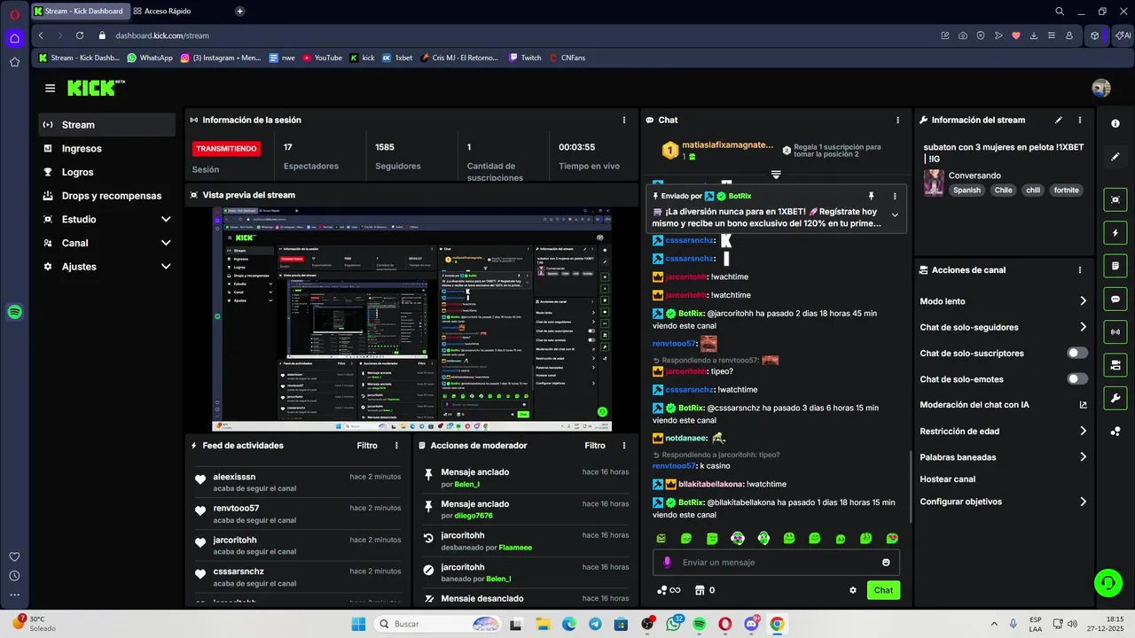This screenshot has height=638, width=1135.
Task: Toggle Chat de solo-emotes switch
Action: tap(1077, 379)
